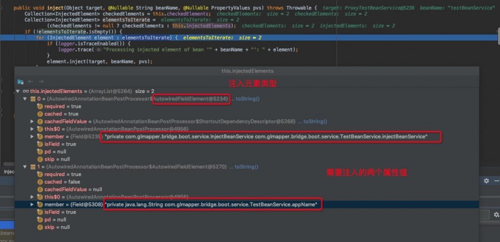Click the list icon of element 1

pos(33,167)
